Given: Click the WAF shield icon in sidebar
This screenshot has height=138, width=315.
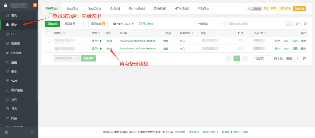Looking at the screenshot, I should click(x=7, y=81).
